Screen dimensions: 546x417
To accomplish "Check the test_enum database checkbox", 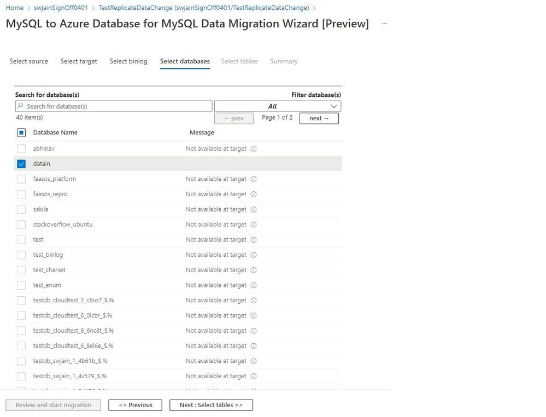I will 21,285.
